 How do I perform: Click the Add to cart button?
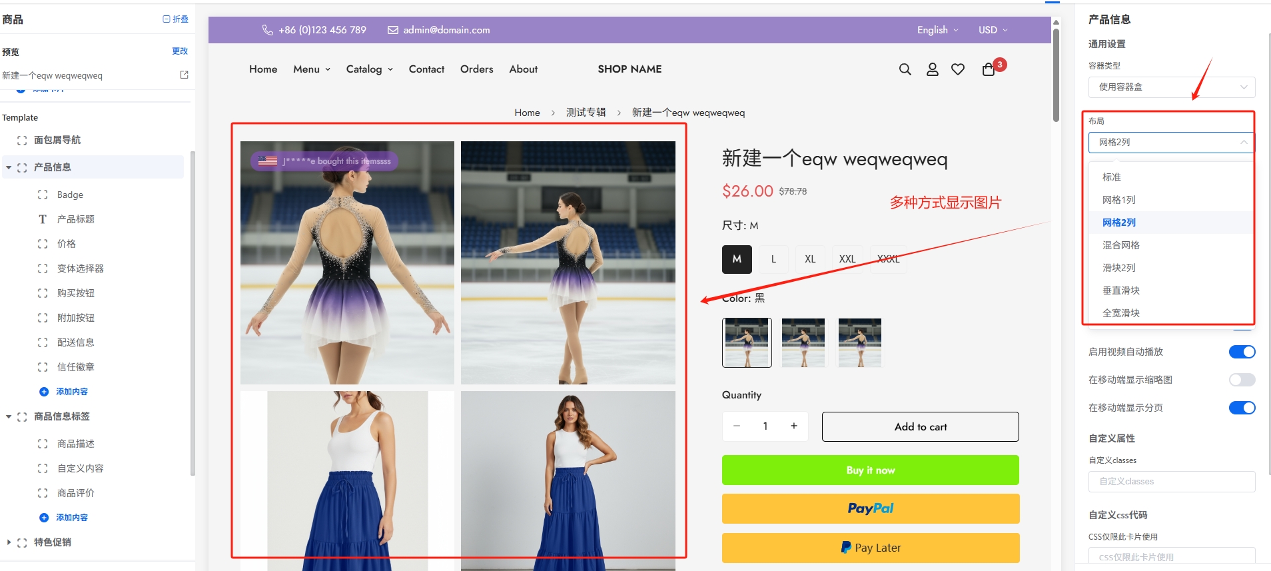(x=920, y=426)
